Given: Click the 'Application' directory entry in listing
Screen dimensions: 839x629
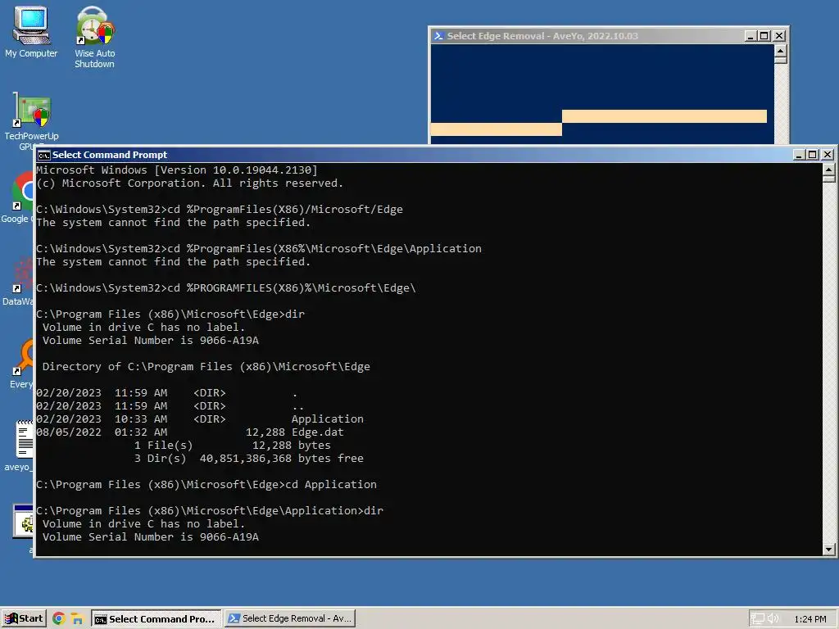Looking at the screenshot, I should click(x=328, y=419).
